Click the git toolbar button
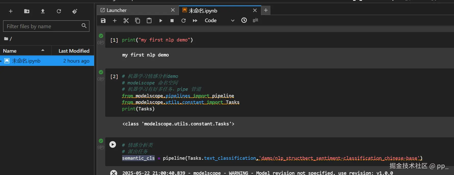Viewport: 454px width, 175px height. [x=255, y=20]
